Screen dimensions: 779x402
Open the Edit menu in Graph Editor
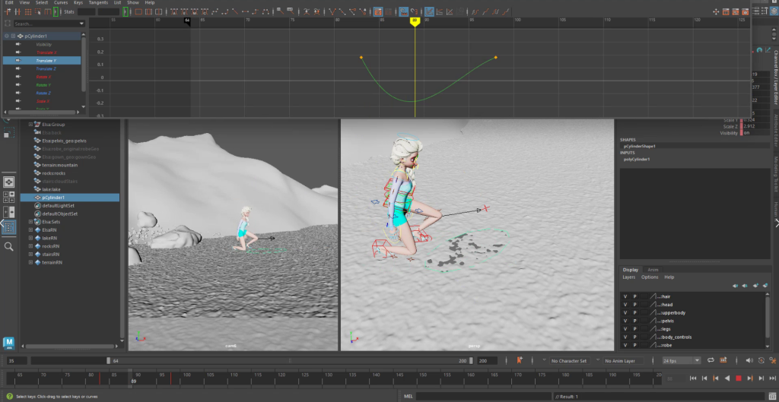click(x=8, y=2)
